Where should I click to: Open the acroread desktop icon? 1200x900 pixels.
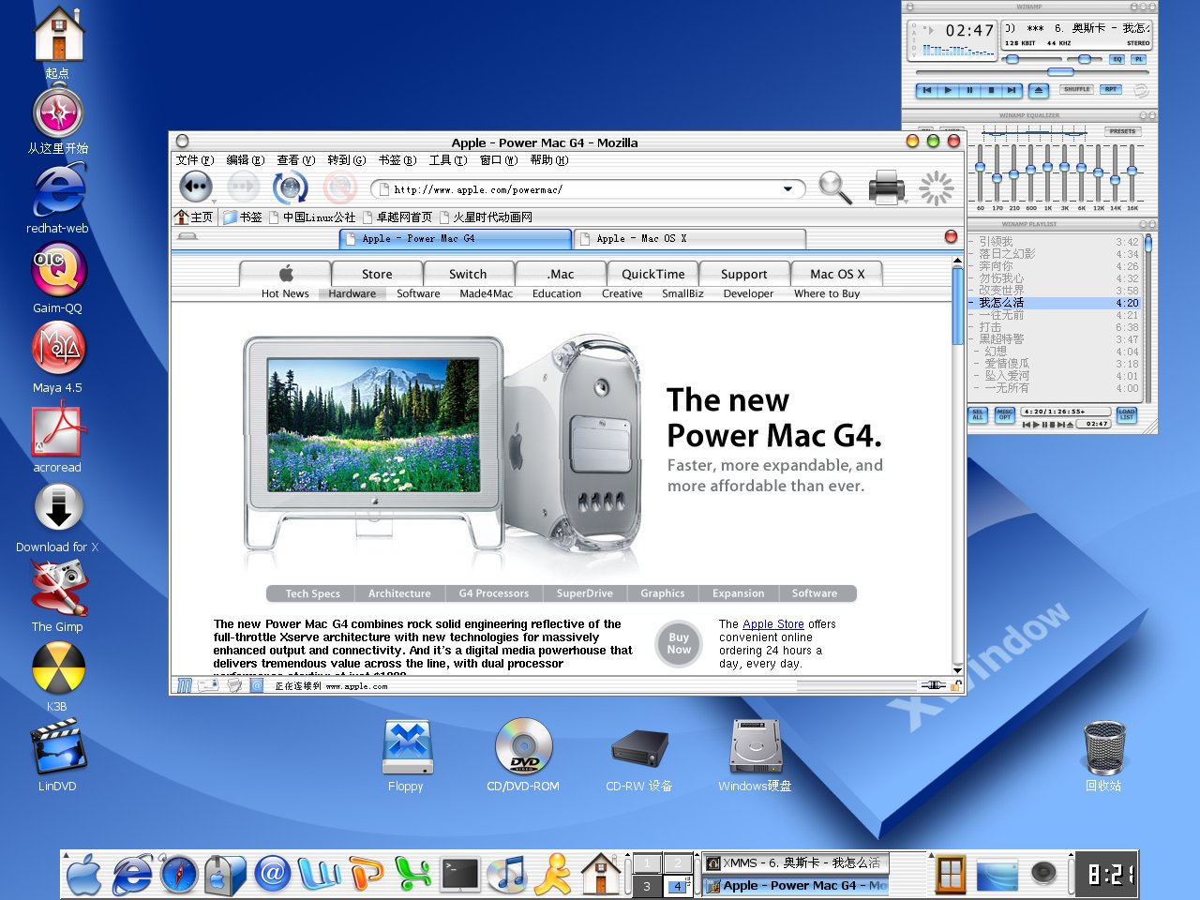coord(59,428)
